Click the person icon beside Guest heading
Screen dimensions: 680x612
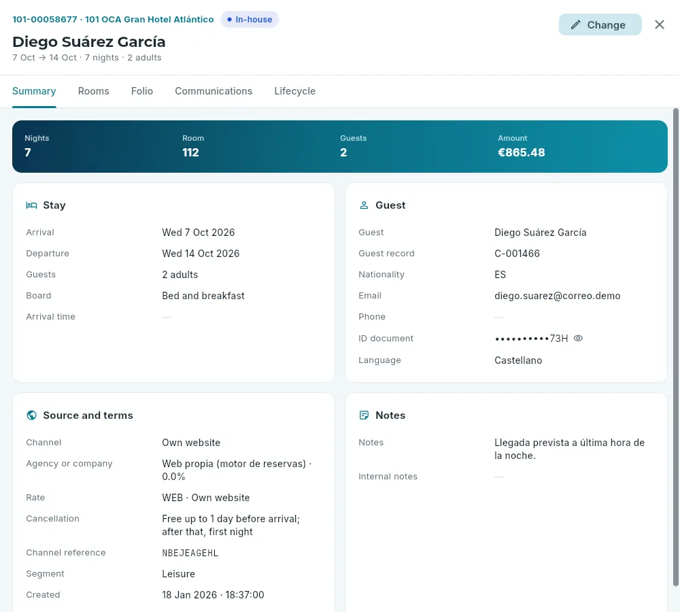(364, 205)
